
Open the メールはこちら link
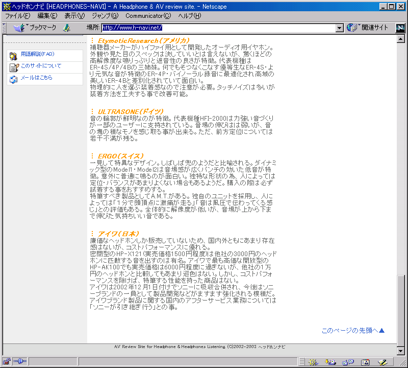(37, 78)
